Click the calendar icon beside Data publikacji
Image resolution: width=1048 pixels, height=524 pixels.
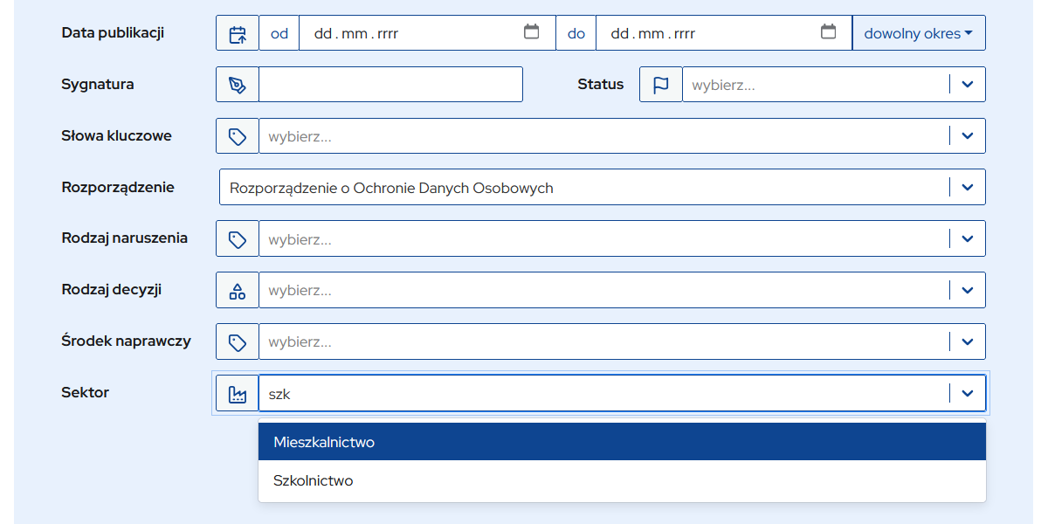coord(238,33)
